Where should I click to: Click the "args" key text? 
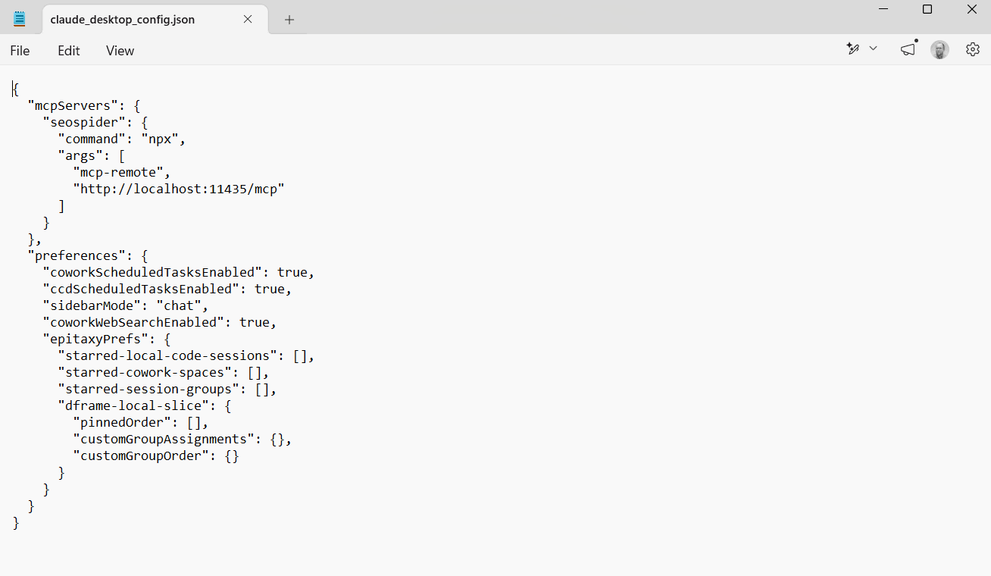click(x=80, y=155)
